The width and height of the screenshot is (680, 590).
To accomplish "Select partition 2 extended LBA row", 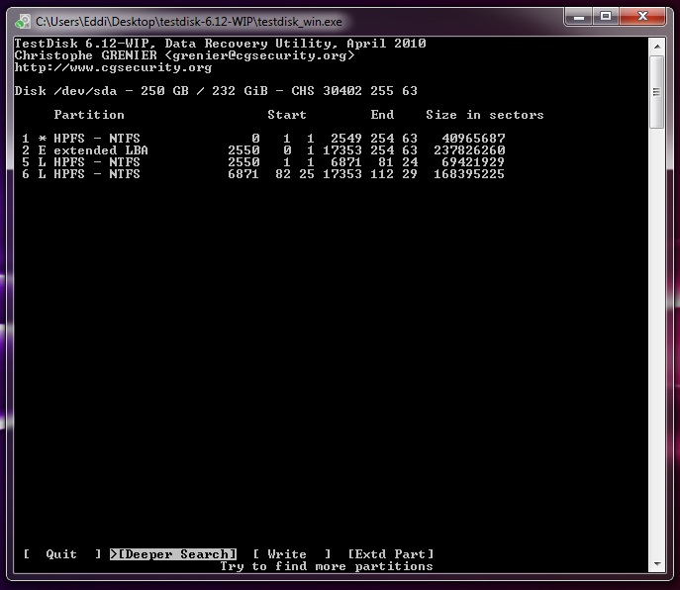I will (263, 150).
